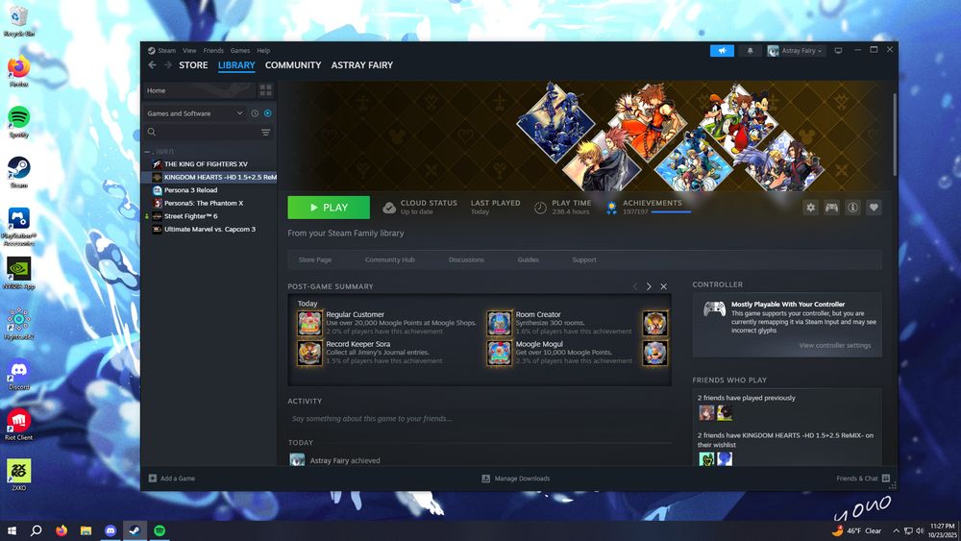The height and width of the screenshot is (541, 961).
Task: Open Discord from the Windows taskbar
Action: [x=111, y=530]
